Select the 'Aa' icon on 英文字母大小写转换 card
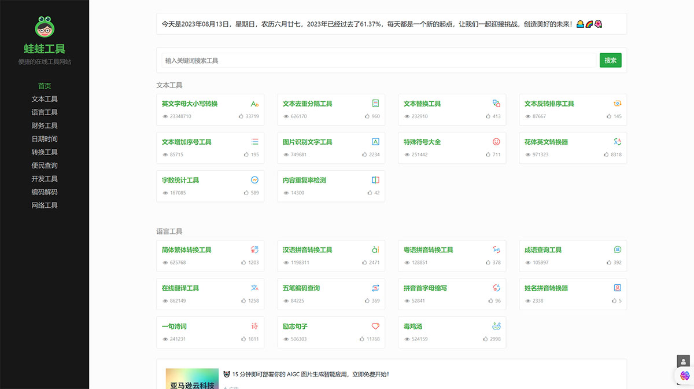The image size is (694, 389). tap(253, 104)
